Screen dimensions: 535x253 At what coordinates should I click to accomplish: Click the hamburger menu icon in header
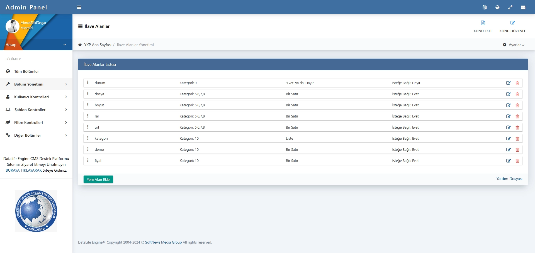(79, 7)
